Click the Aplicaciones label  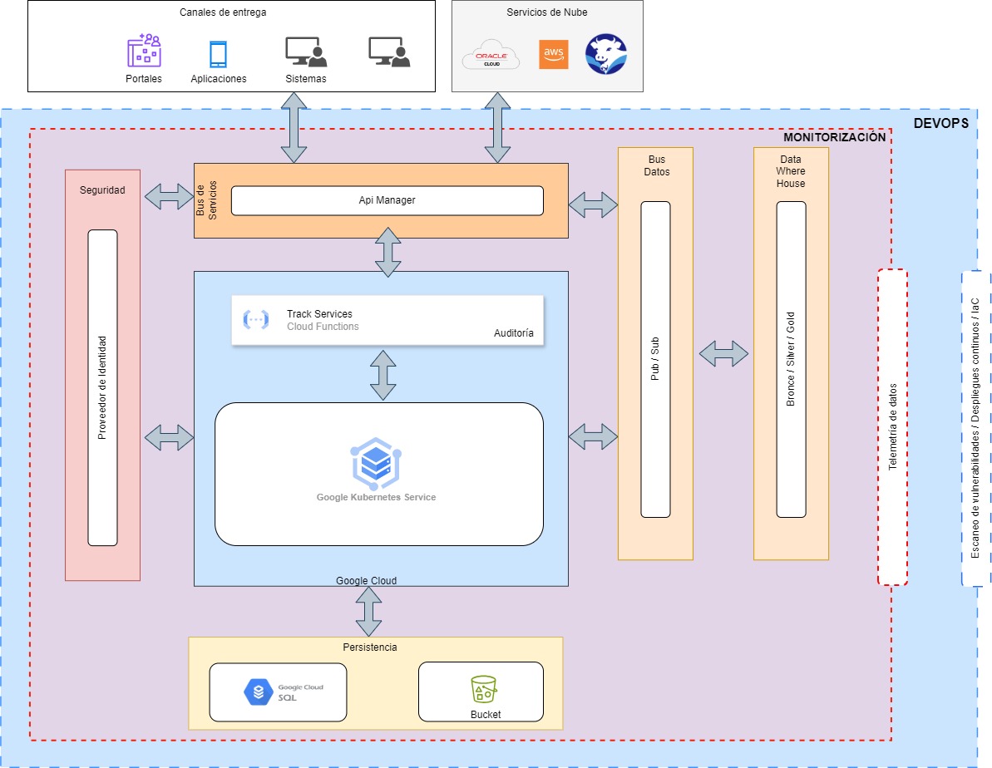tap(218, 78)
